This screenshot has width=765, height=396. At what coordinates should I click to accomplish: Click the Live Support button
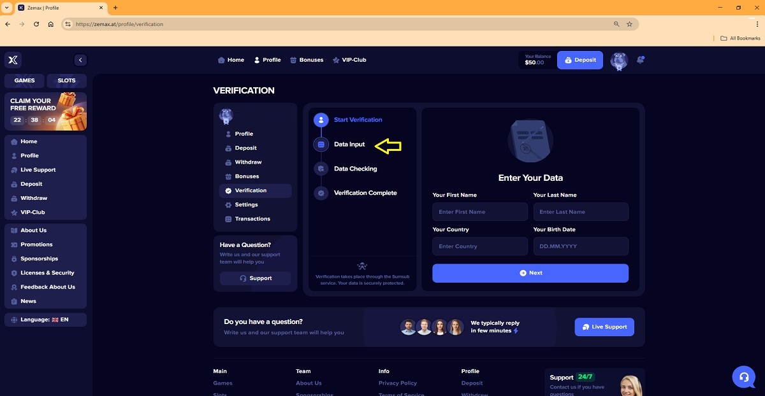click(x=604, y=327)
